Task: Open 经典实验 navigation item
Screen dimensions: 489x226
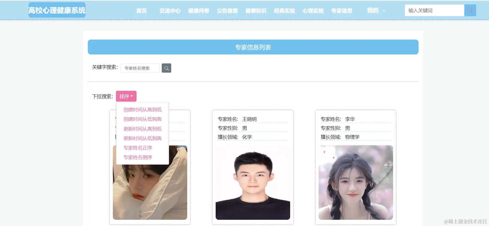Action: coord(284,11)
